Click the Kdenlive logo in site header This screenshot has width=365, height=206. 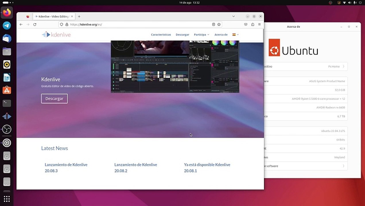click(x=56, y=35)
